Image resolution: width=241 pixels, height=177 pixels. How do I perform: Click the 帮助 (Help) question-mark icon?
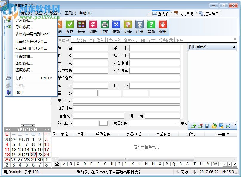(x=151, y=24)
